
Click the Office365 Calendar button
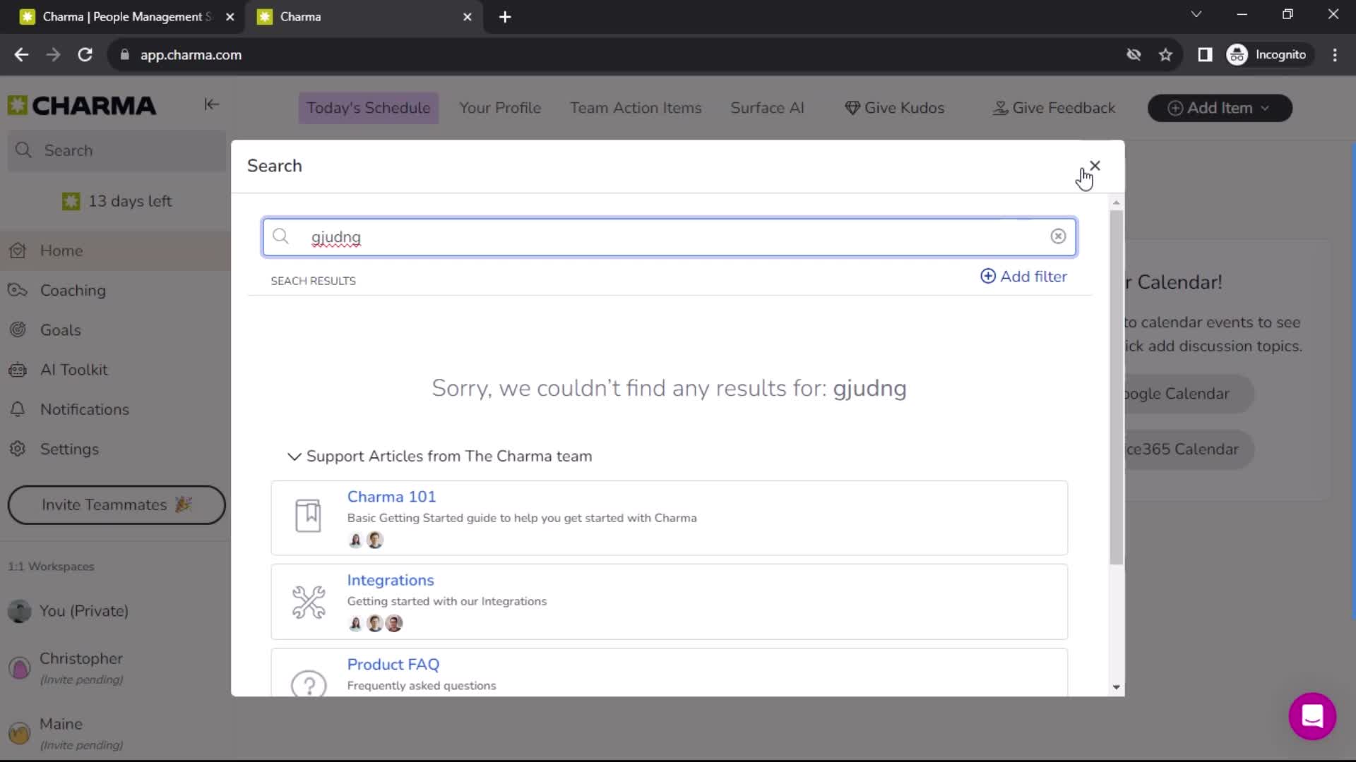(1188, 449)
